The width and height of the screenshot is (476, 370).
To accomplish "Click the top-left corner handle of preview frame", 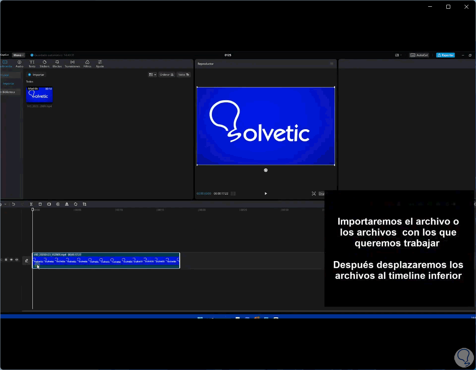I will click(x=197, y=87).
